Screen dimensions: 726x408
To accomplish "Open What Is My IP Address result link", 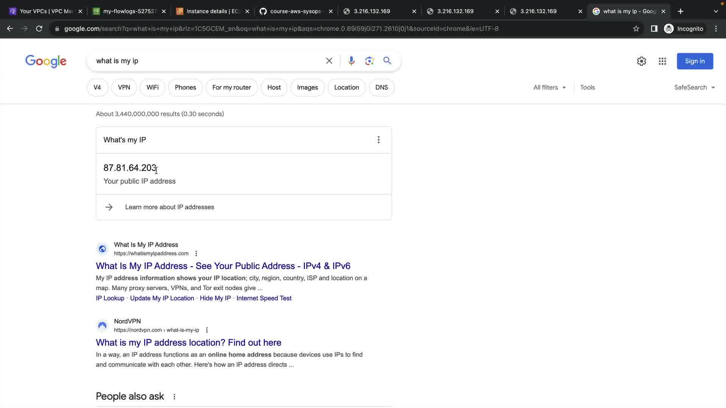I will (x=223, y=266).
